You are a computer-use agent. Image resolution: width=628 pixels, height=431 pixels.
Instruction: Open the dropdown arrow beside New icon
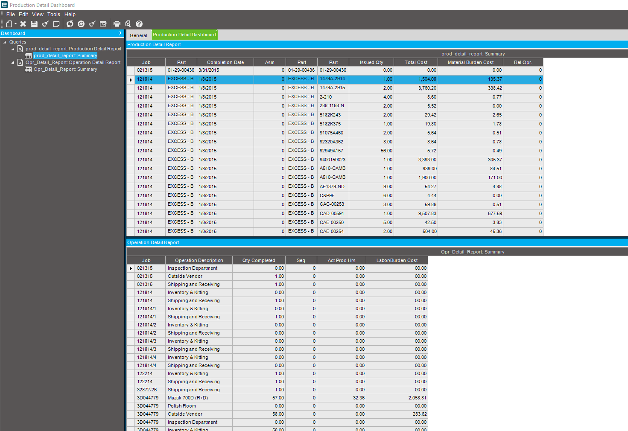click(15, 24)
